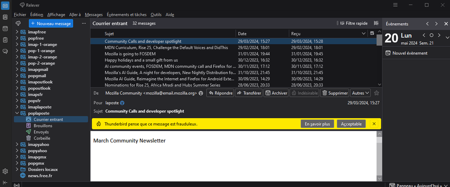
Task: Open the Fichier menu
Action: coord(20,15)
